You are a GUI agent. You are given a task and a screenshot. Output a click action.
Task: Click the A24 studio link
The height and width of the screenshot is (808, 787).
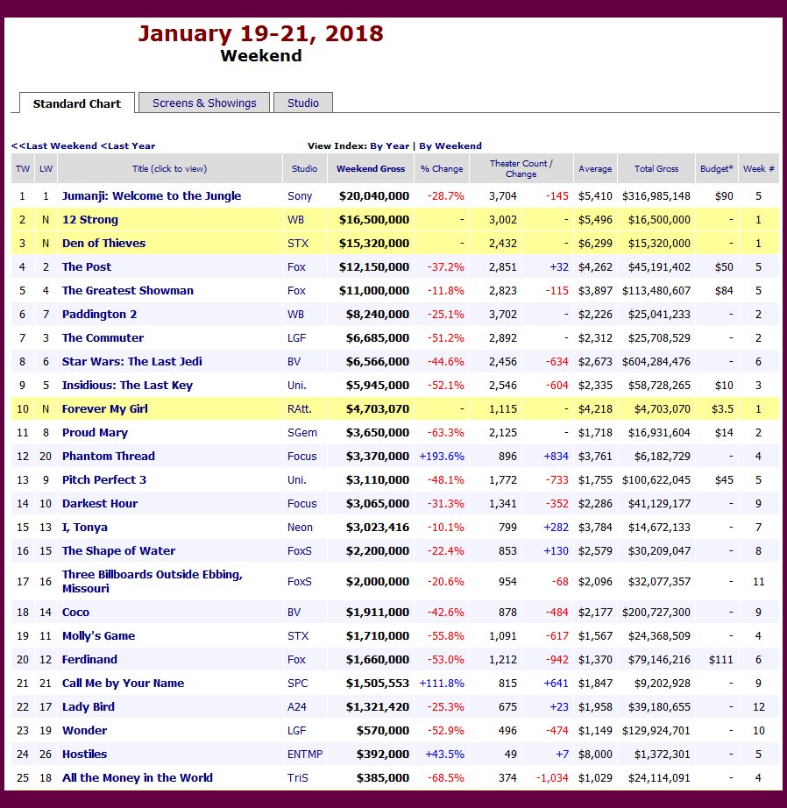(298, 707)
